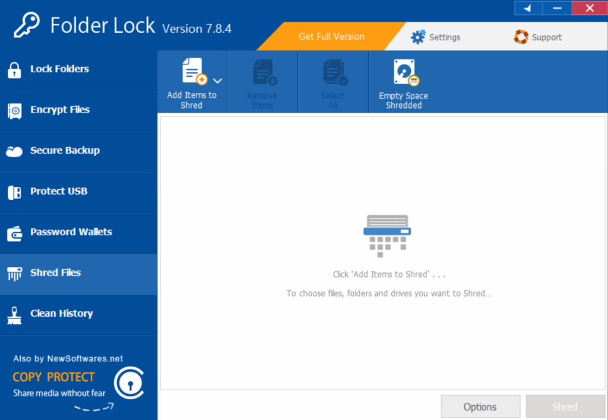The image size is (608, 420).
Task: Click the 'Folder Lock' title text
Action: (x=102, y=26)
